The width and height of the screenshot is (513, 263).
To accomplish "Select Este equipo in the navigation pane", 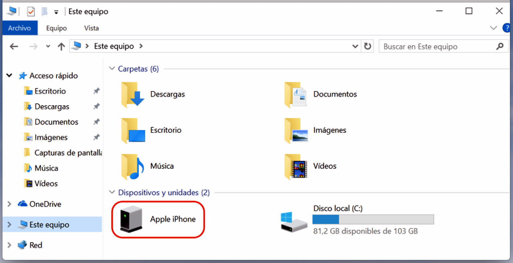I will click(x=49, y=225).
